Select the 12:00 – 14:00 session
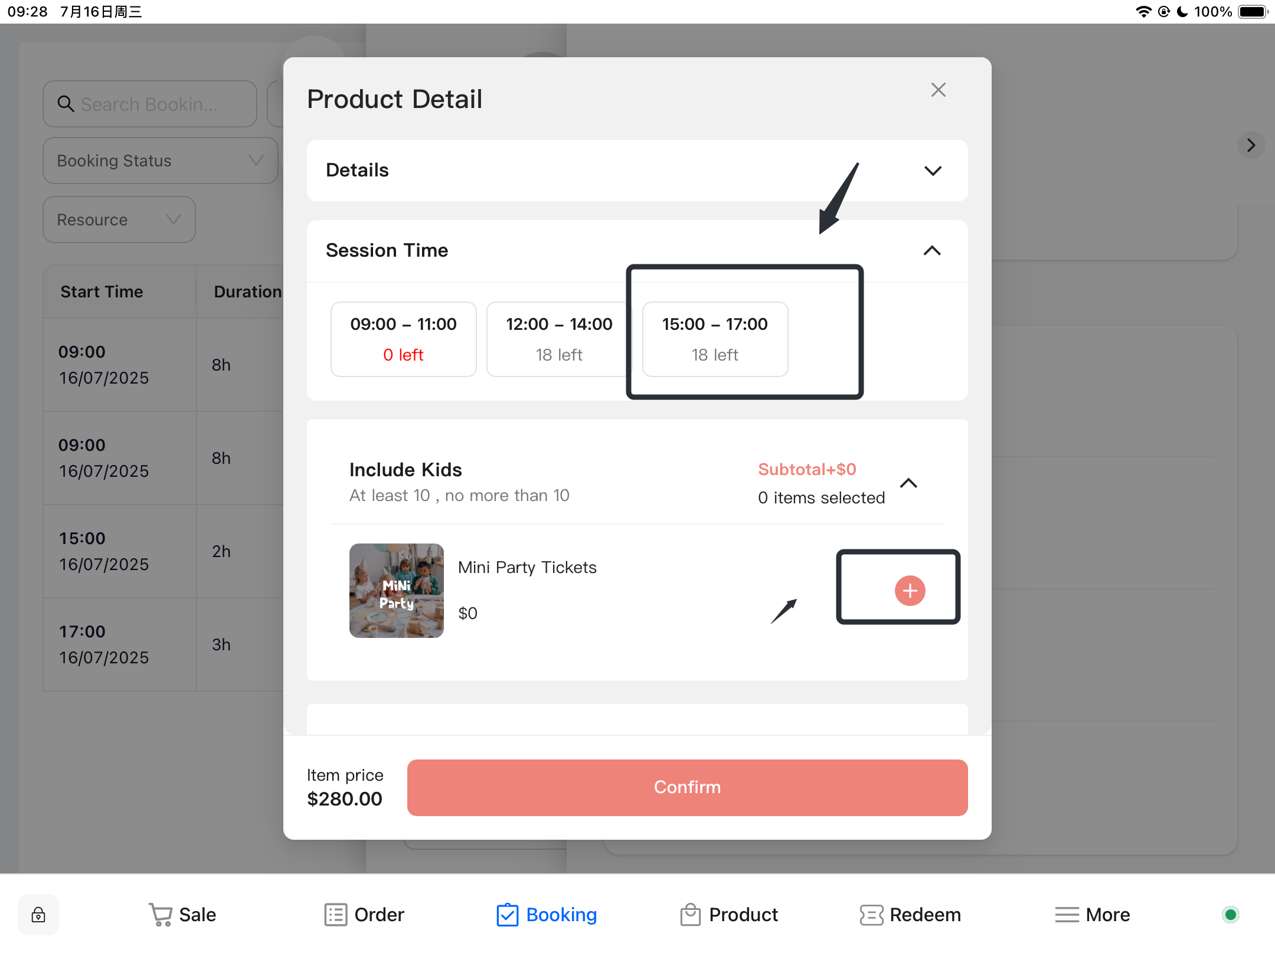 tap(558, 339)
